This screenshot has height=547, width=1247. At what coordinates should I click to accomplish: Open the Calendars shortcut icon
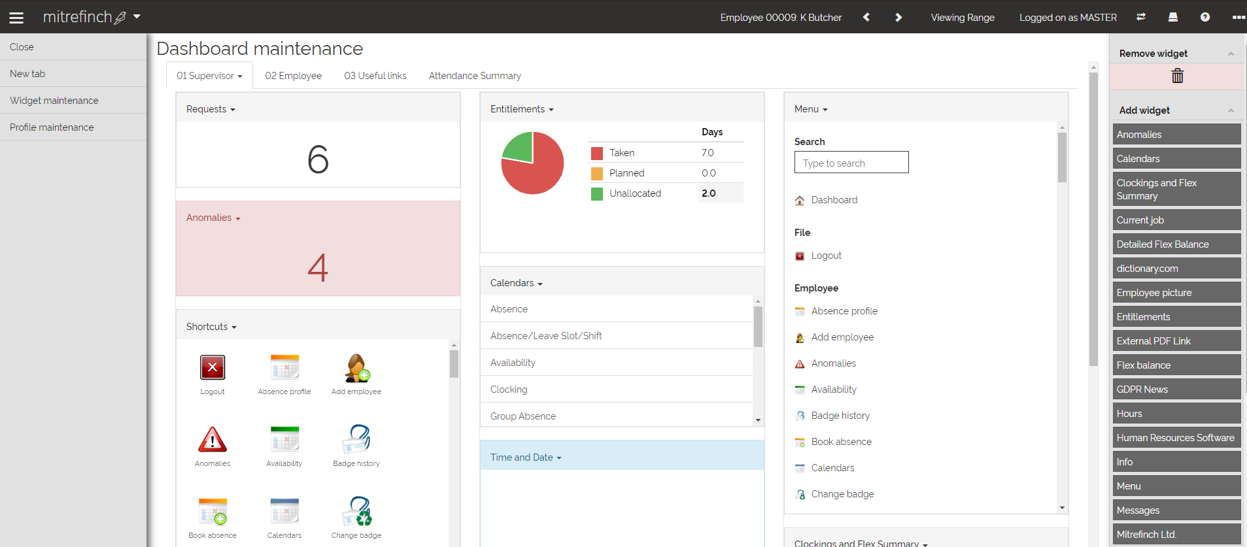pyautogui.click(x=284, y=511)
